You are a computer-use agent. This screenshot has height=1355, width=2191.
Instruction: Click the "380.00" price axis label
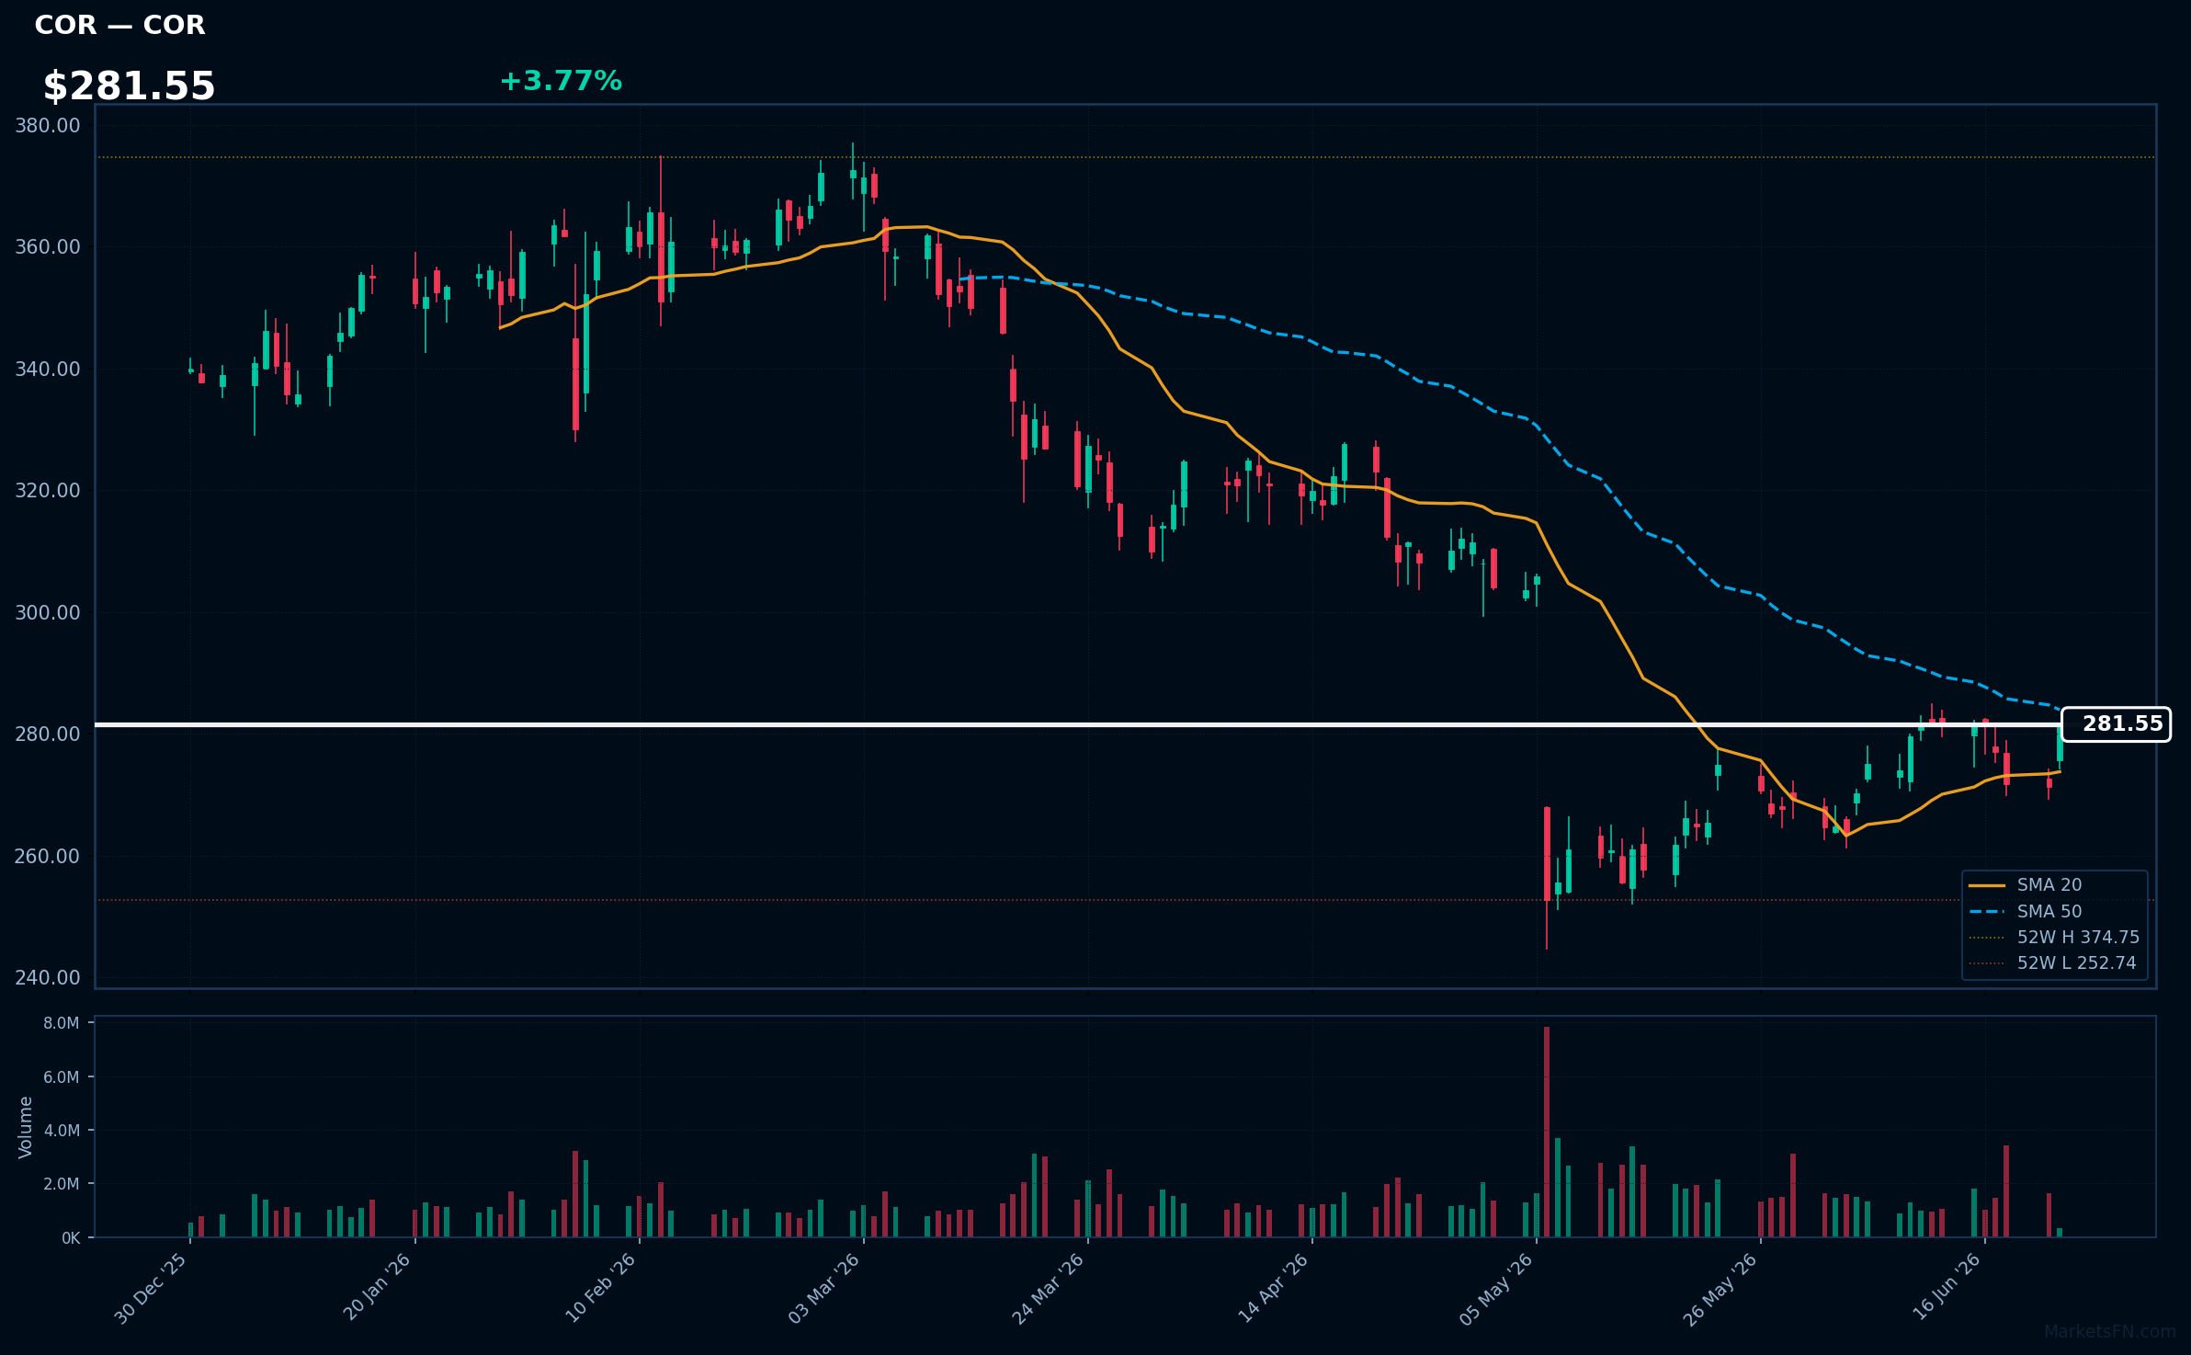48,125
